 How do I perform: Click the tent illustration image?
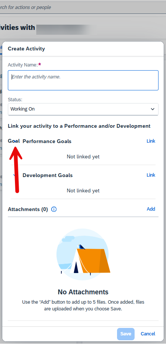pos(83,254)
